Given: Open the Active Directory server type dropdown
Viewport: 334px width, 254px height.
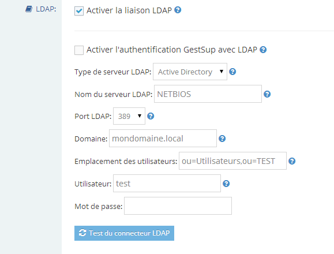Looking at the screenshot, I should tap(190, 72).
